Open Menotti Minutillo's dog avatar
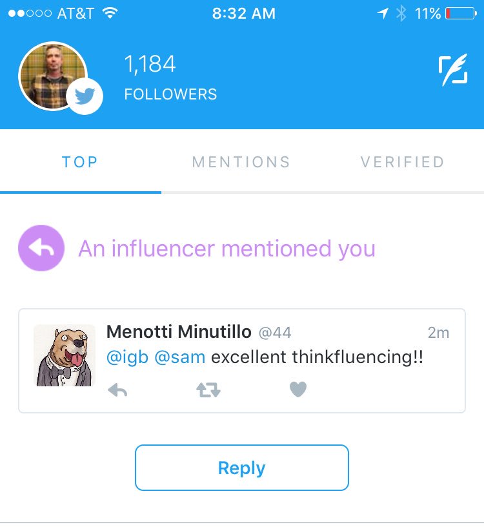This screenshot has width=484, height=531. coord(65,355)
